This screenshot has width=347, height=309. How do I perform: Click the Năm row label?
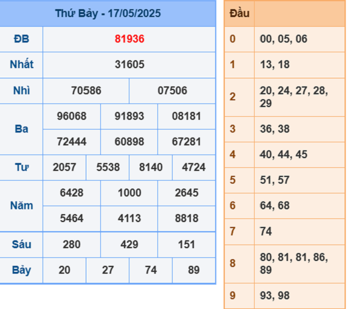point(22,206)
